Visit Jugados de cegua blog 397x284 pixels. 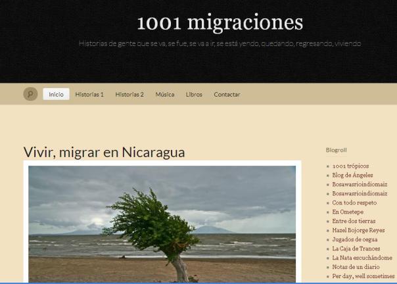click(x=355, y=239)
